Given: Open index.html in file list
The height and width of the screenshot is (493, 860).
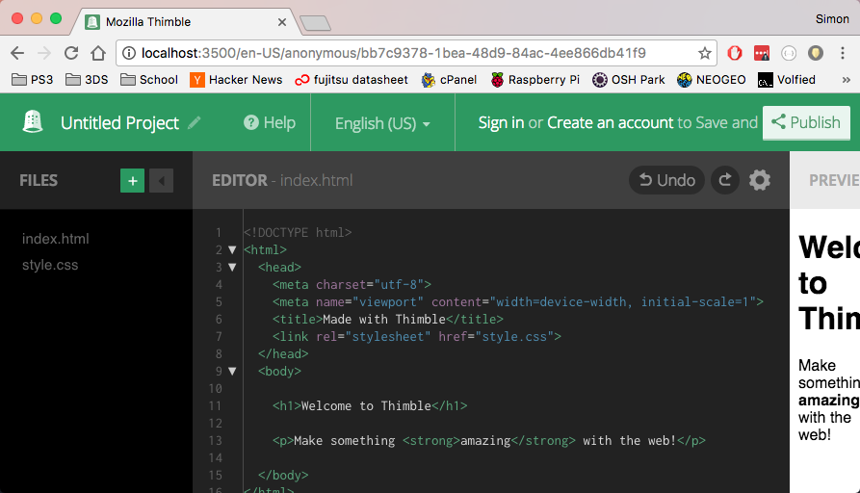Looking at the screenshot, I should (56, 239).
